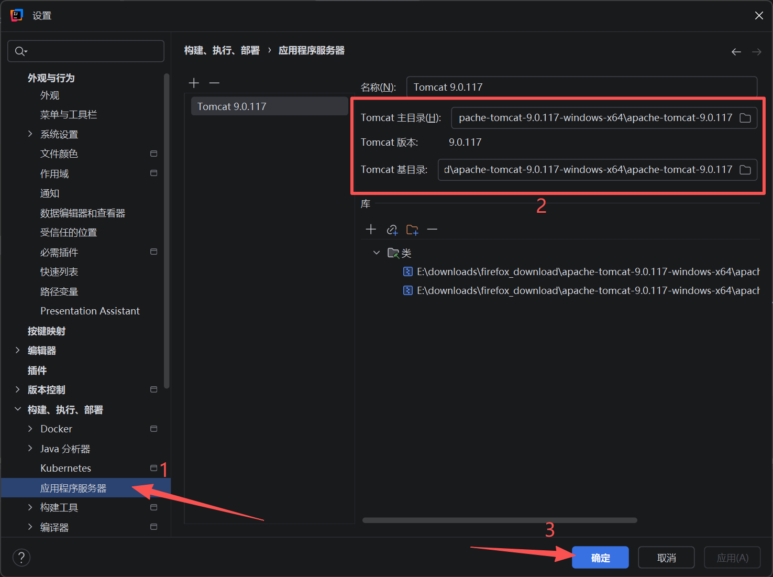The width and height of the screenshot is (773, 577).
Task: Browse for Tomcat home directory folder
Action: tap(745, 118)
